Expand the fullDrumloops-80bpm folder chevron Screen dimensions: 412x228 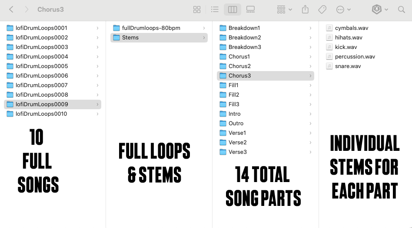pos(204,28)
